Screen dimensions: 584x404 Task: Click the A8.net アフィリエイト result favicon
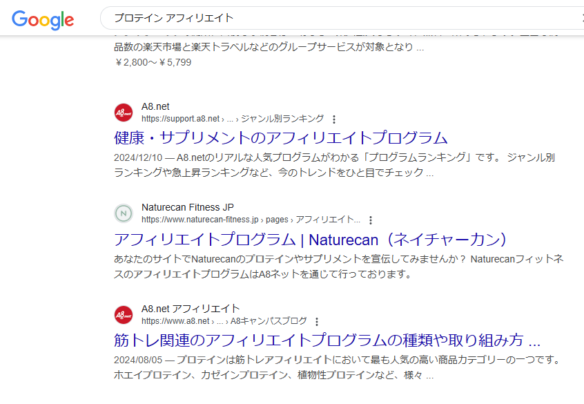[x=124, y=315]
